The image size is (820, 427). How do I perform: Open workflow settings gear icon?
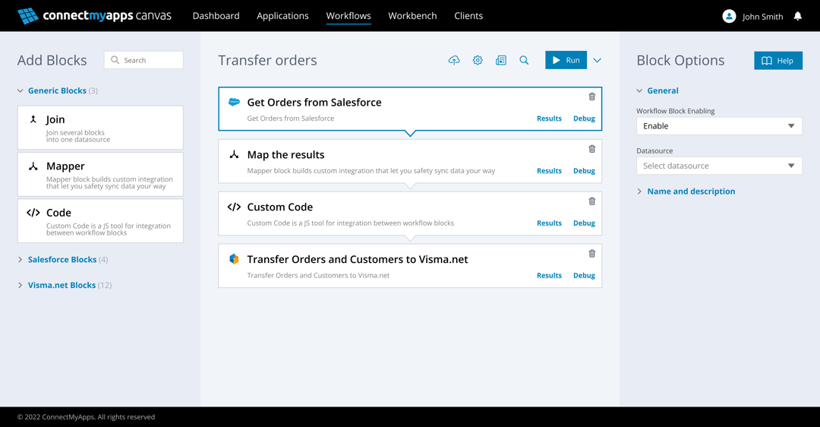click(x=478, y=60)
